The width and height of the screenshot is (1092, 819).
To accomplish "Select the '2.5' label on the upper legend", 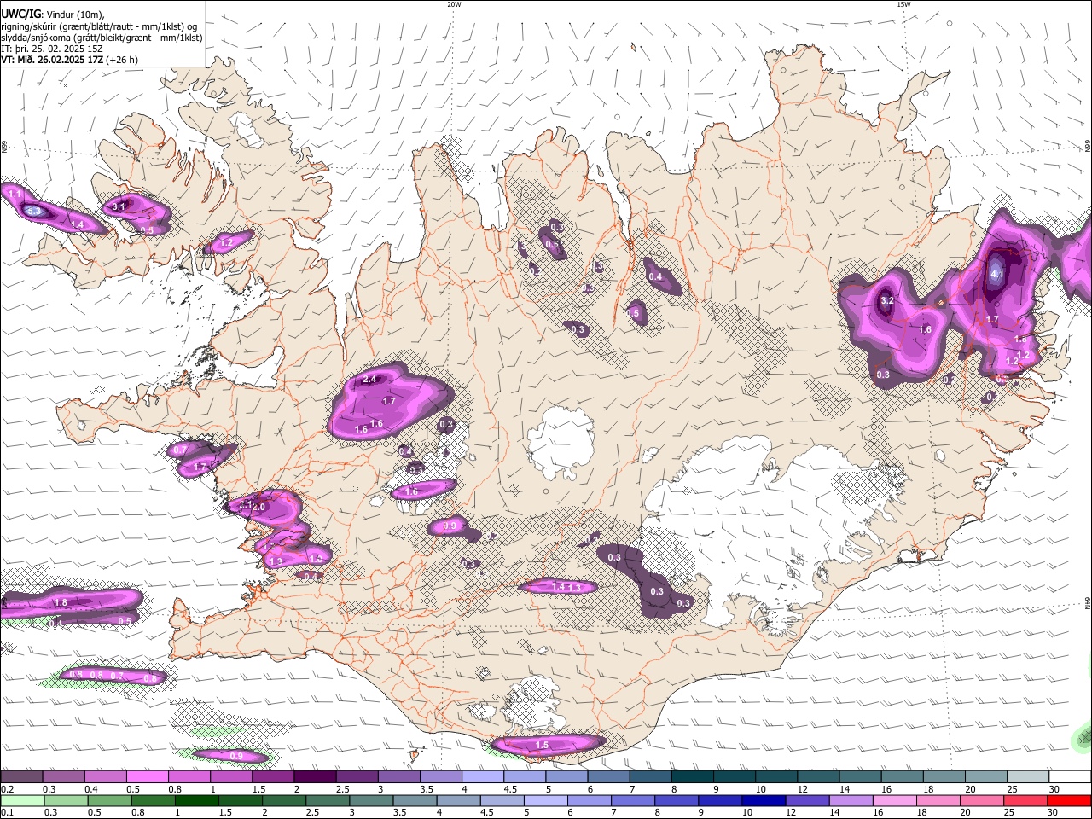I will 343,789.
